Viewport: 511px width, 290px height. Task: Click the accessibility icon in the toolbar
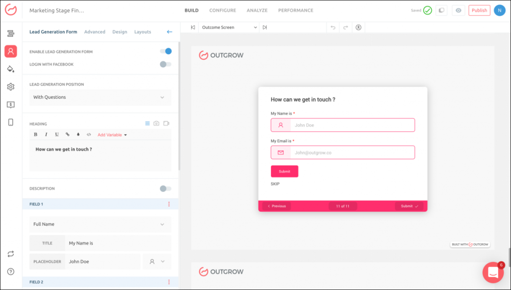click(359, 27)
